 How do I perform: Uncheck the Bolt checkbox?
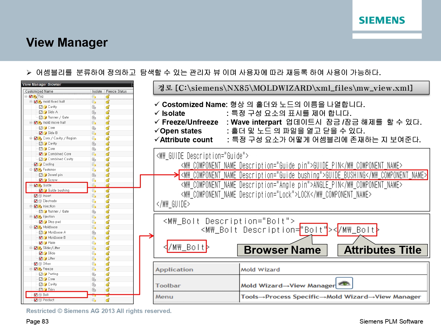pos(36,295)
